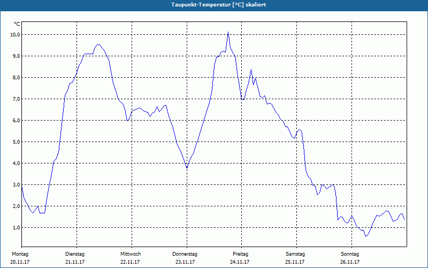Image resolution: width=428 pixels, height=268 pixels.
Task: Select the 9,0 y-axis label
Action: click(16, 56)
